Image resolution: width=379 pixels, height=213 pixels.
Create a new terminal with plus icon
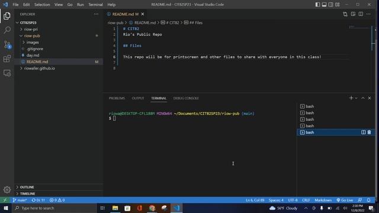point(351,98)
